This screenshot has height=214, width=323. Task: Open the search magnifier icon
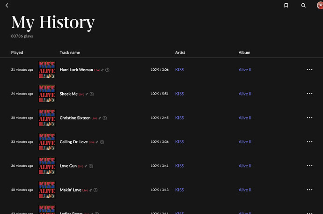(303, 5)
